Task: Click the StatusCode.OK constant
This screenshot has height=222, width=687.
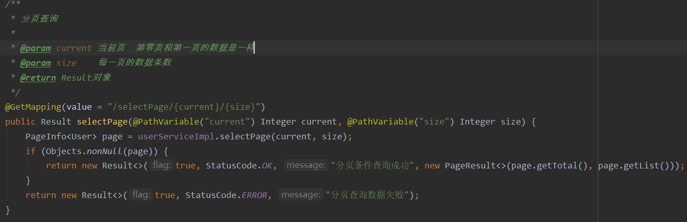Action: click(242, 166)
